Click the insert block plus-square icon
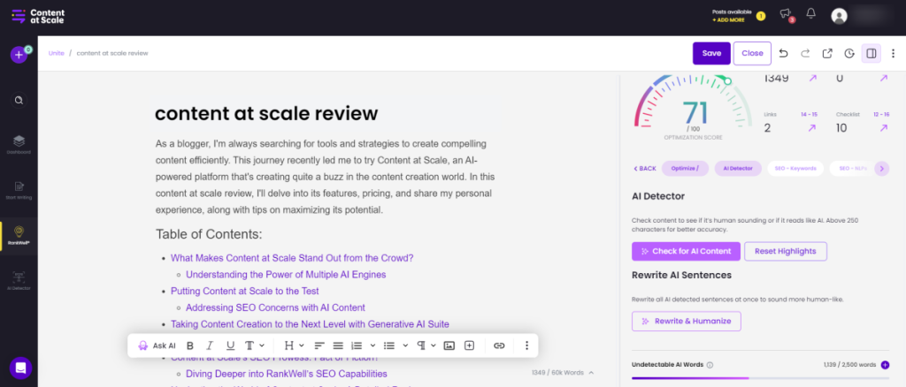This screenshot has height=387, width=906. pos(469,345)
